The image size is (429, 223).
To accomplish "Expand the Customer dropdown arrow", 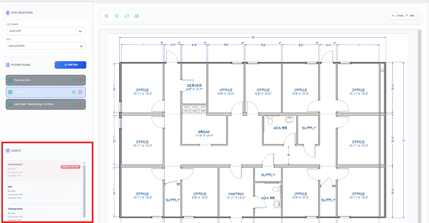I will point(80,31).
